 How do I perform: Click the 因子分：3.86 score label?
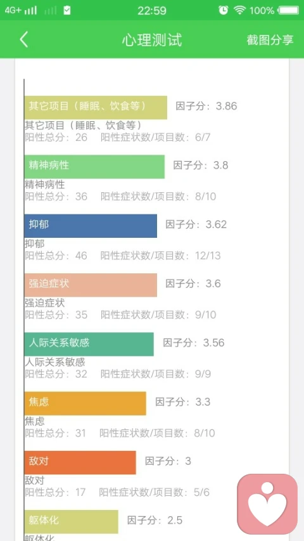click(x=206, y=106)
